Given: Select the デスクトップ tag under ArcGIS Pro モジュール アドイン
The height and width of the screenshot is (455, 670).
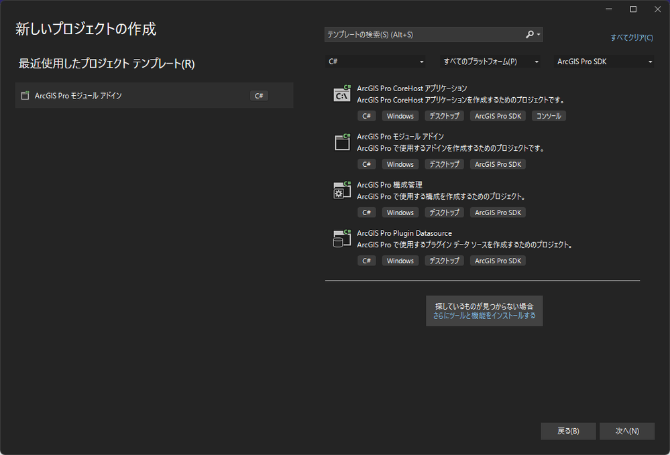Looking at the screenshot, I should point(444,164).
